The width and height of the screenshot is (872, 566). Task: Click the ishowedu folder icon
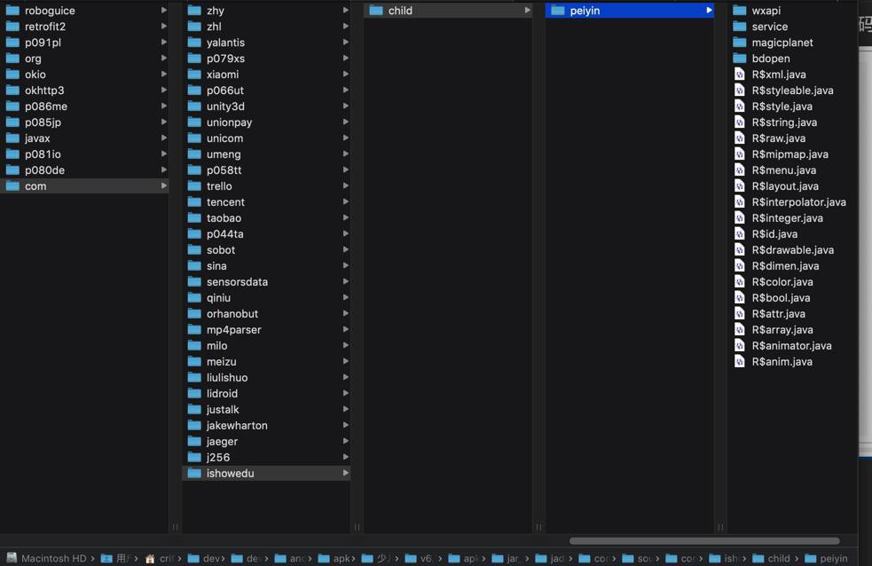pos(194,473)
